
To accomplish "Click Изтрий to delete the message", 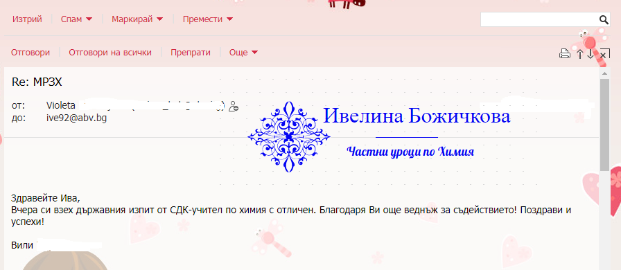I will [27, 19].
